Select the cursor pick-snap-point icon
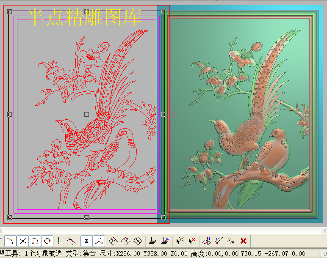The width and height of the screenshot is (327, 258). coord(180,242)
